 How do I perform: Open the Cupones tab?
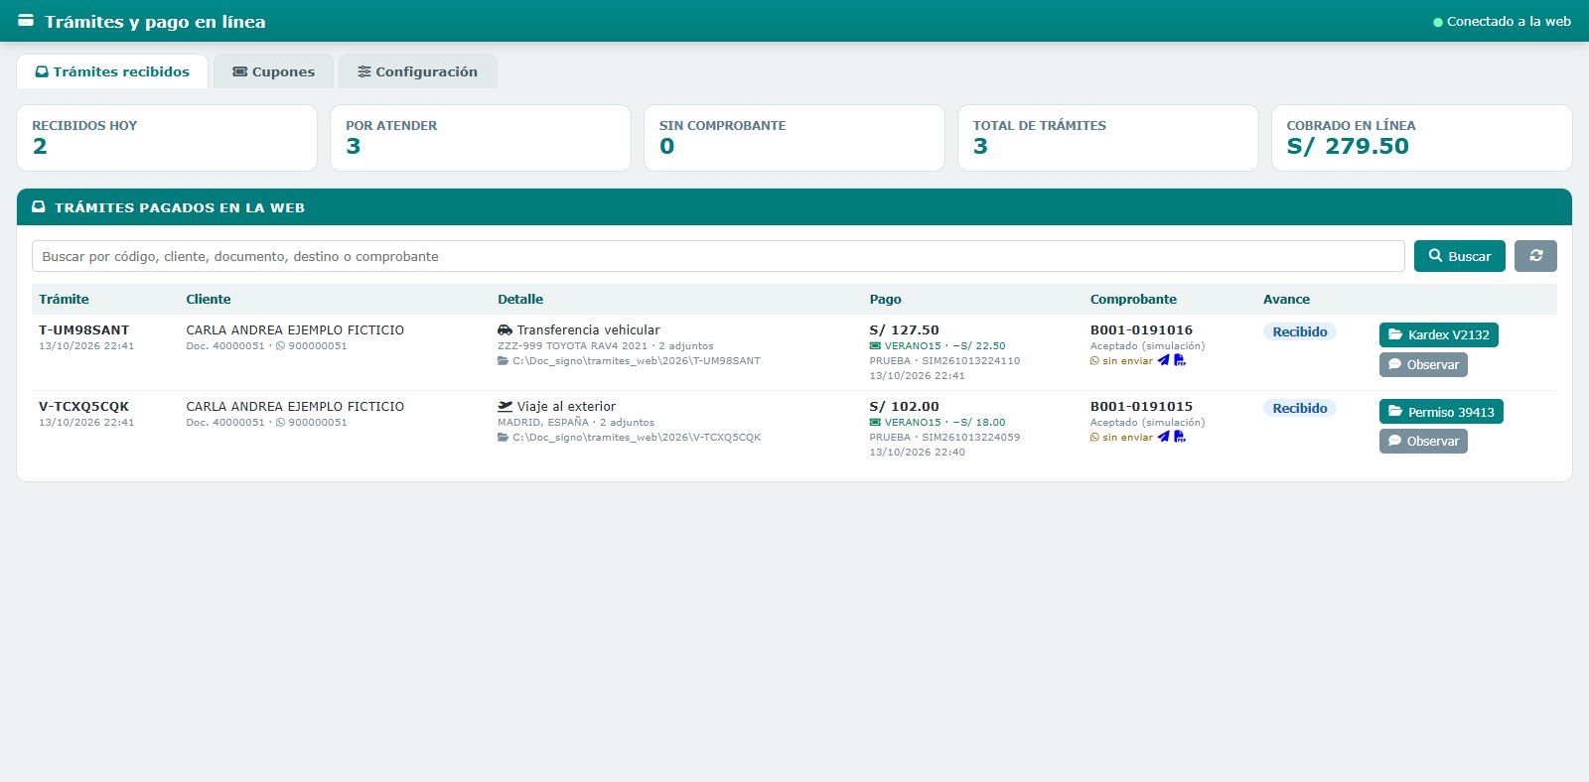273,71
